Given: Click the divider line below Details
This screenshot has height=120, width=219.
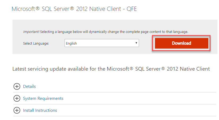Looking at the screenshot, I should coord(114,92).
